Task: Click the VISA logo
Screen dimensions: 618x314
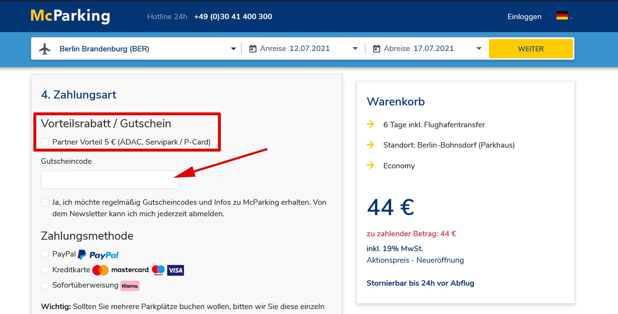Action: coord(176,270)
